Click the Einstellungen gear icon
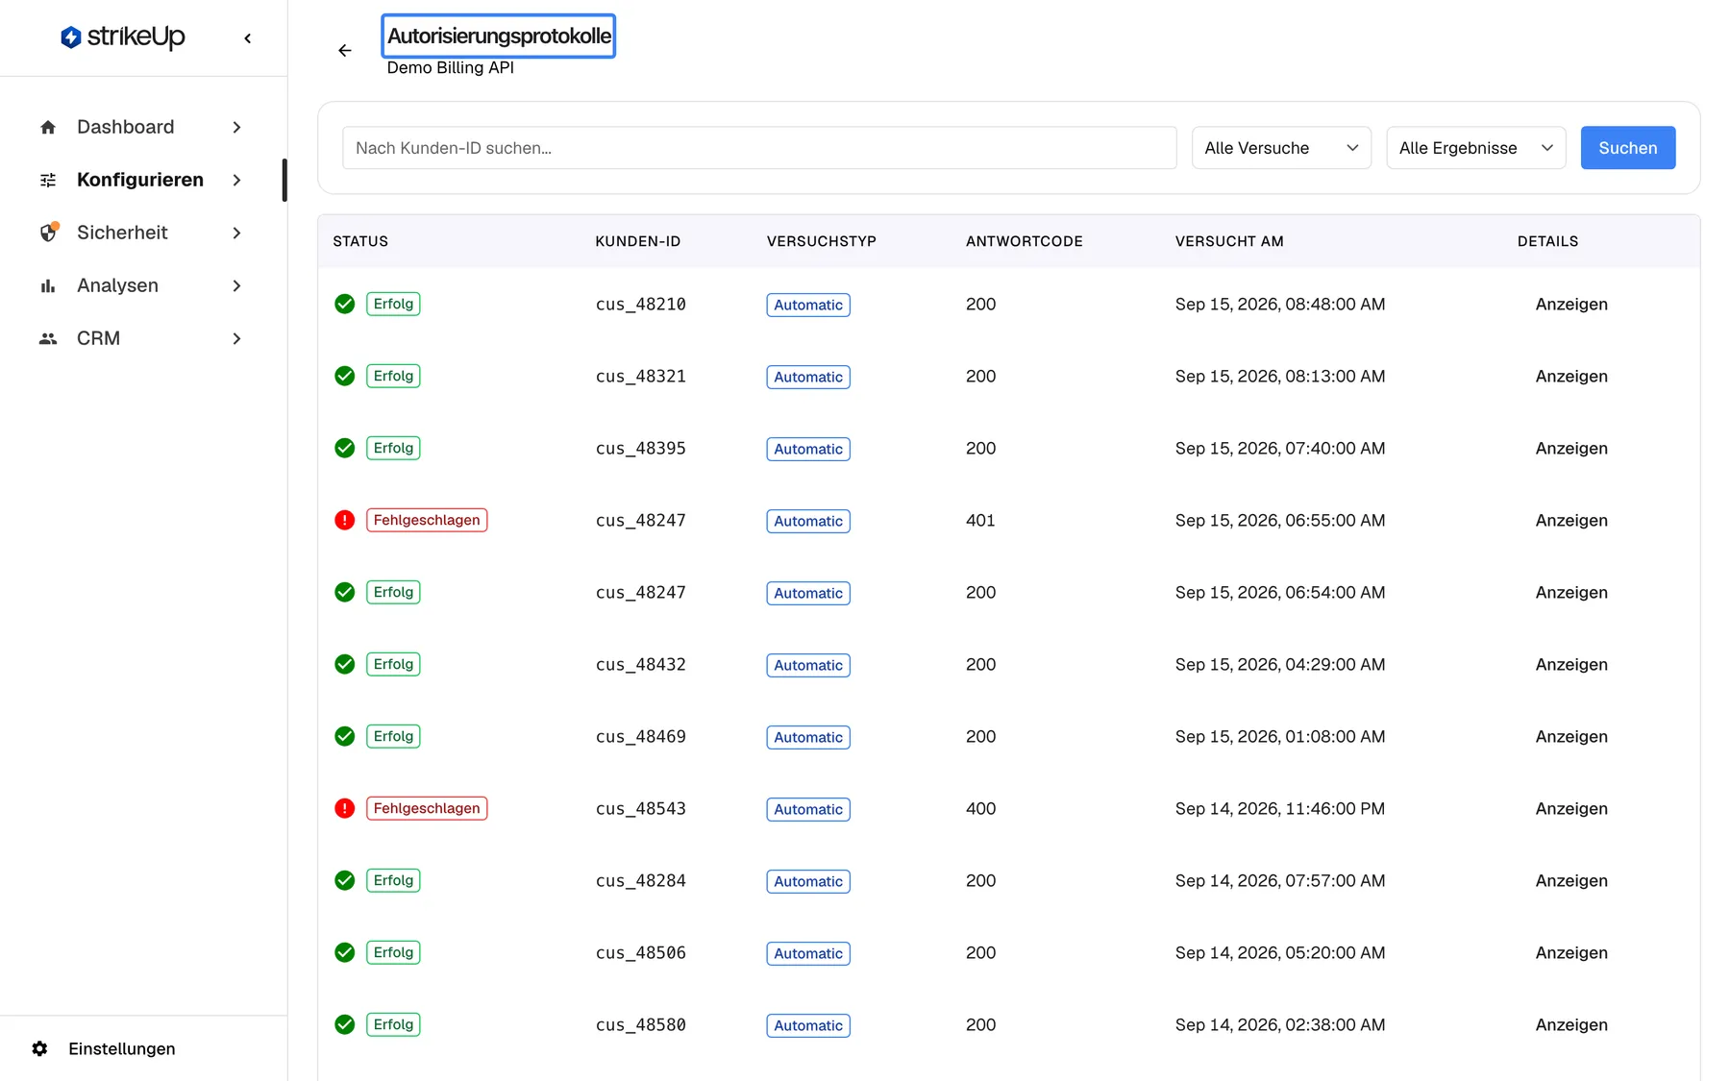Image resolution: width=1730 pixels, height=1081 pixels. coord(39,1048)
